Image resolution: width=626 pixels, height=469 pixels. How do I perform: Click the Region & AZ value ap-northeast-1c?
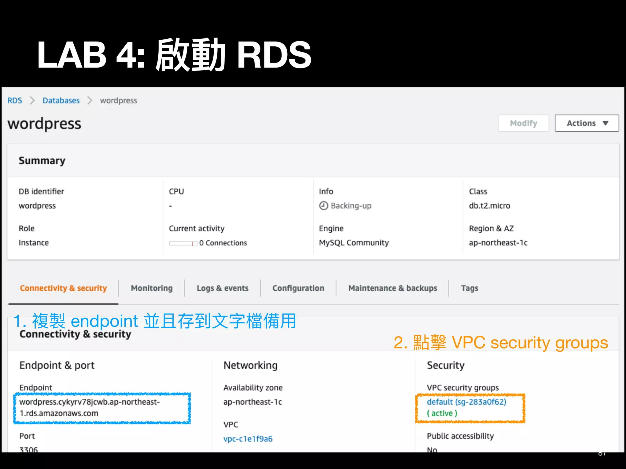[x=498, y=243]
